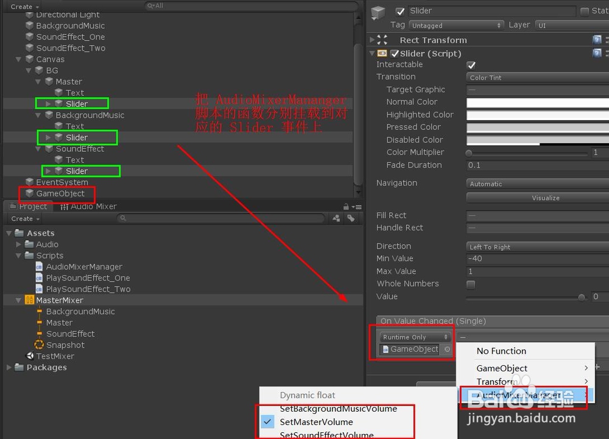Disable the Slider (Script) component checkbox

(x=395, y=53)
